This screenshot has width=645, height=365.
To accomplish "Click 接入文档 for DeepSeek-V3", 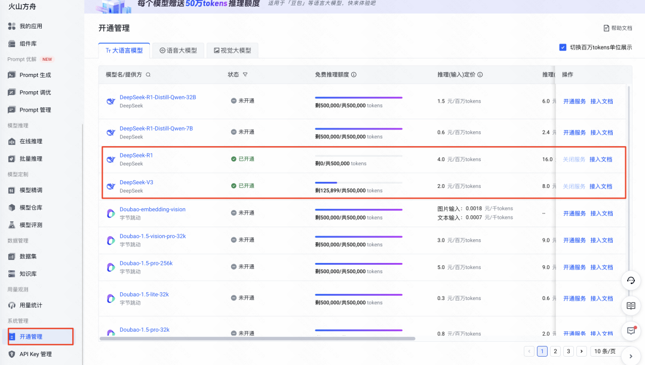I will [601, 187].
